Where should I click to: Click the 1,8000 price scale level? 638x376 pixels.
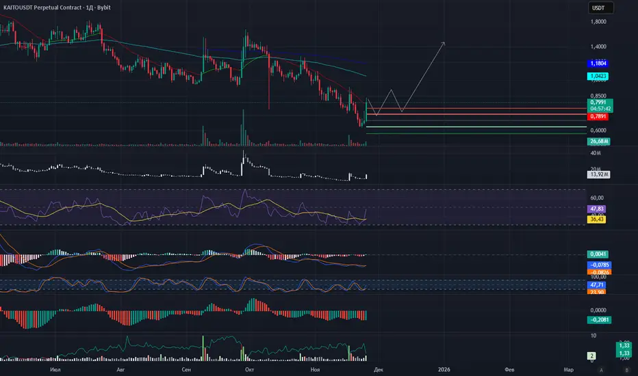tap(598, 22)
